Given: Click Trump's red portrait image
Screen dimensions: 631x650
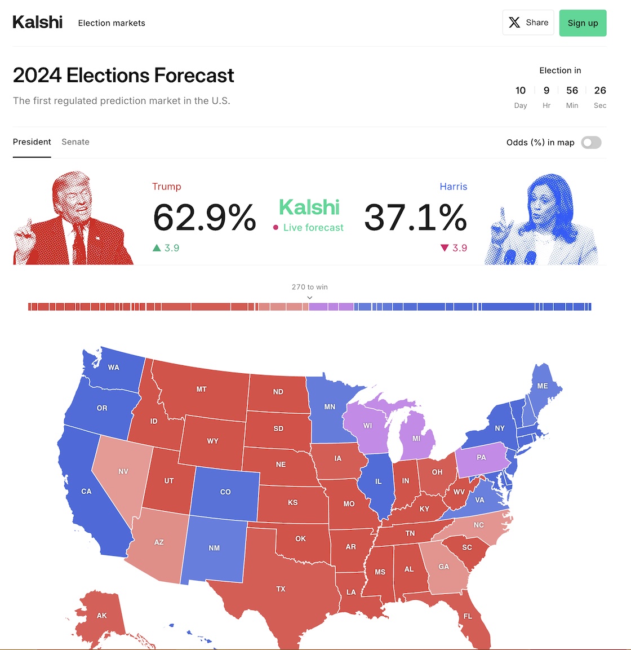Looking at the screenshot, I should (73, 220).
